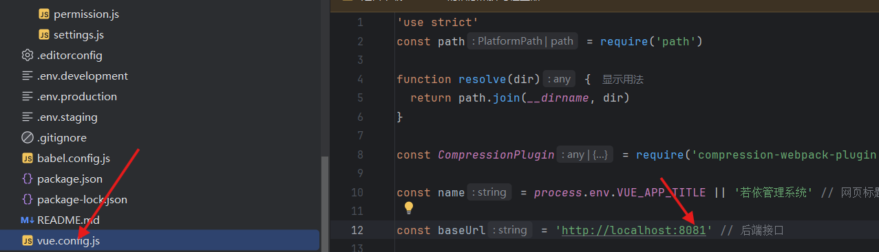Click the require('path') call
Image resolution: width=879 pixels, height=252 pixels.
pos(651,41)
